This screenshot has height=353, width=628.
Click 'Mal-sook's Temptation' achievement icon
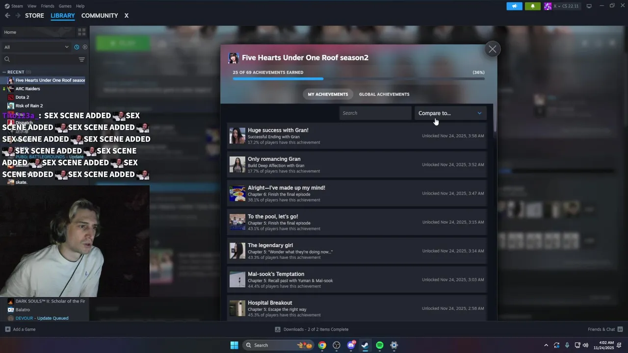237,279
